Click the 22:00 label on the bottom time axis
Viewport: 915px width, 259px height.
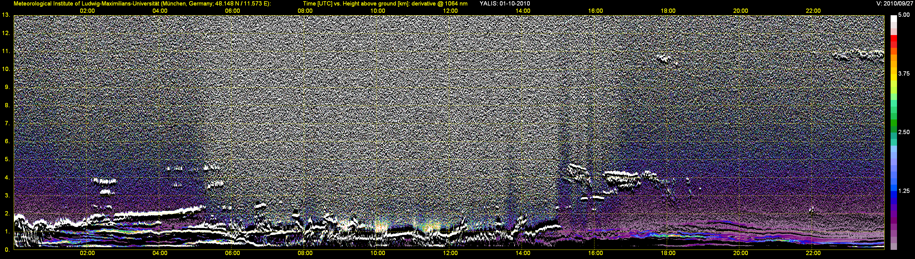(813, 253)
